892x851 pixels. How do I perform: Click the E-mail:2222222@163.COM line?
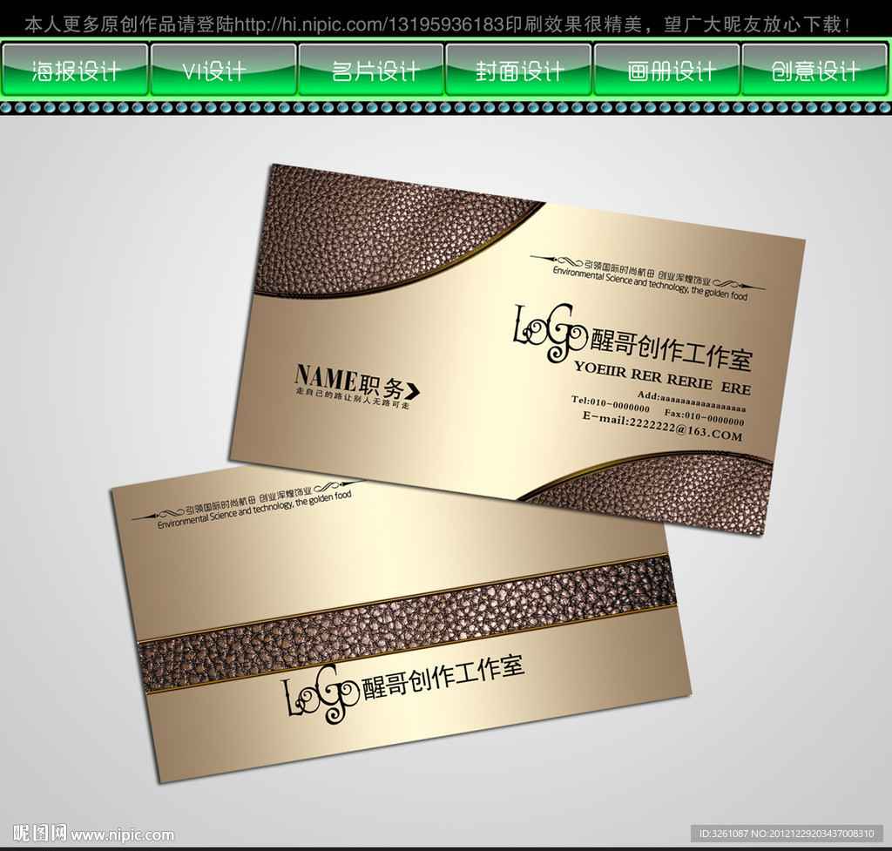pos(662,427)
